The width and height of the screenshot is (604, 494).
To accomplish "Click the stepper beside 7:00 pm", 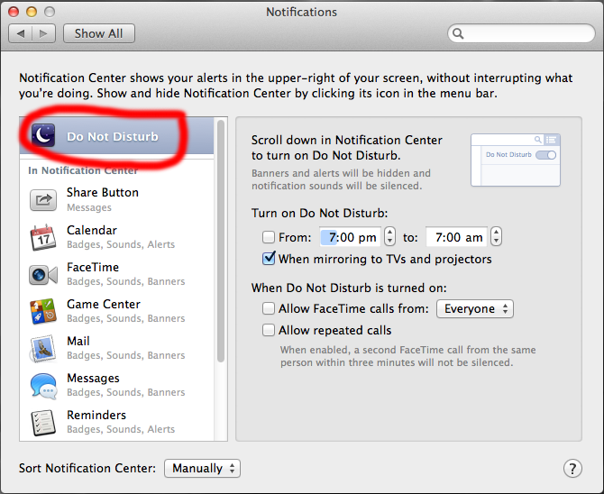I will (389, 237).
